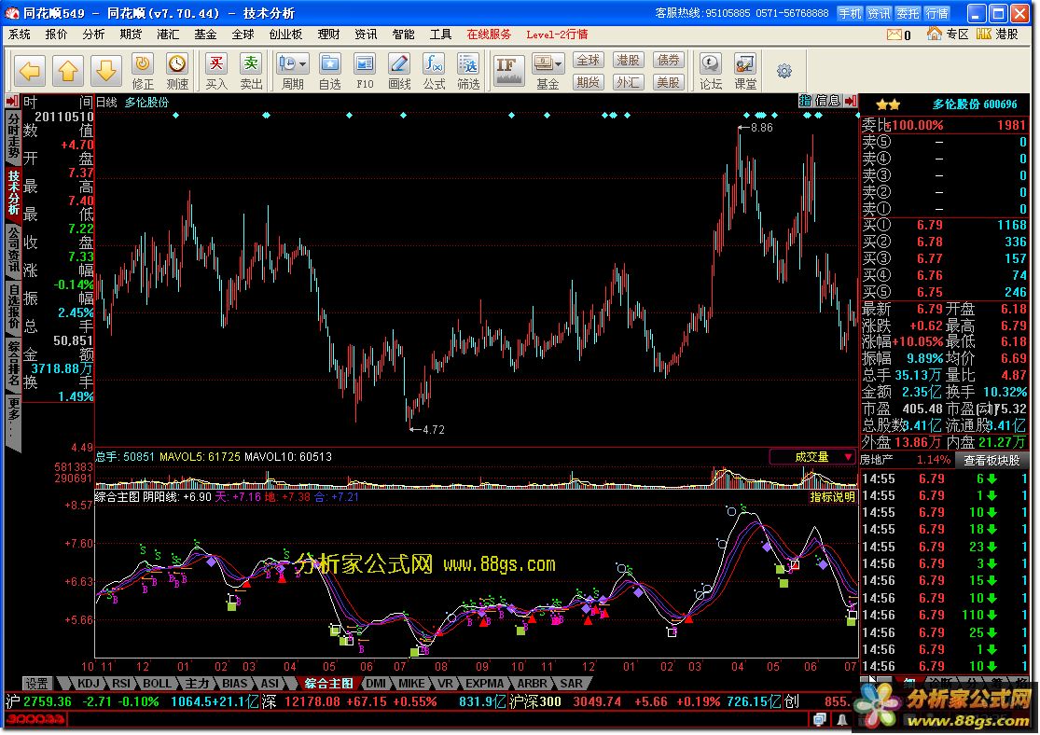Toggle the 指 indicator button
The height and width of the screenshot is (735, 1040).
[805, 101]
